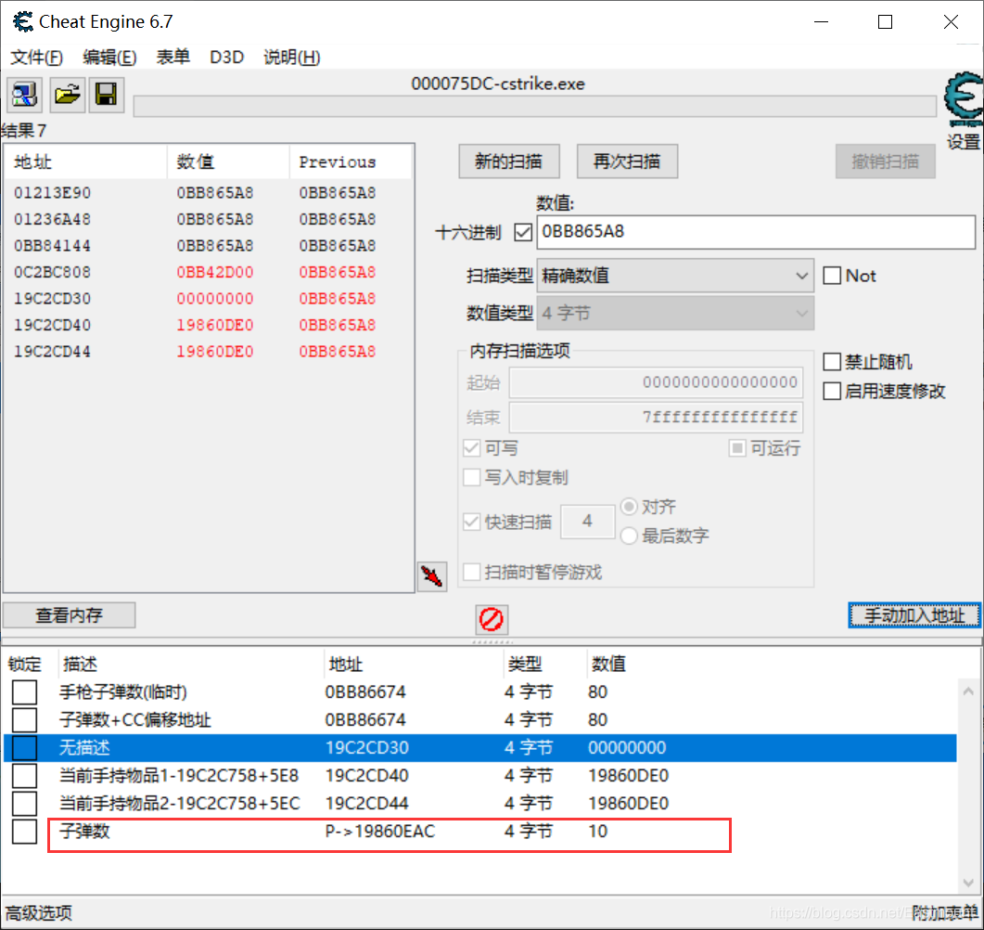Viewport: 984px width, 930px height.
Task: Toggle the 扫描时暂停游戏 checkbox
Action: tap(471, 572)
